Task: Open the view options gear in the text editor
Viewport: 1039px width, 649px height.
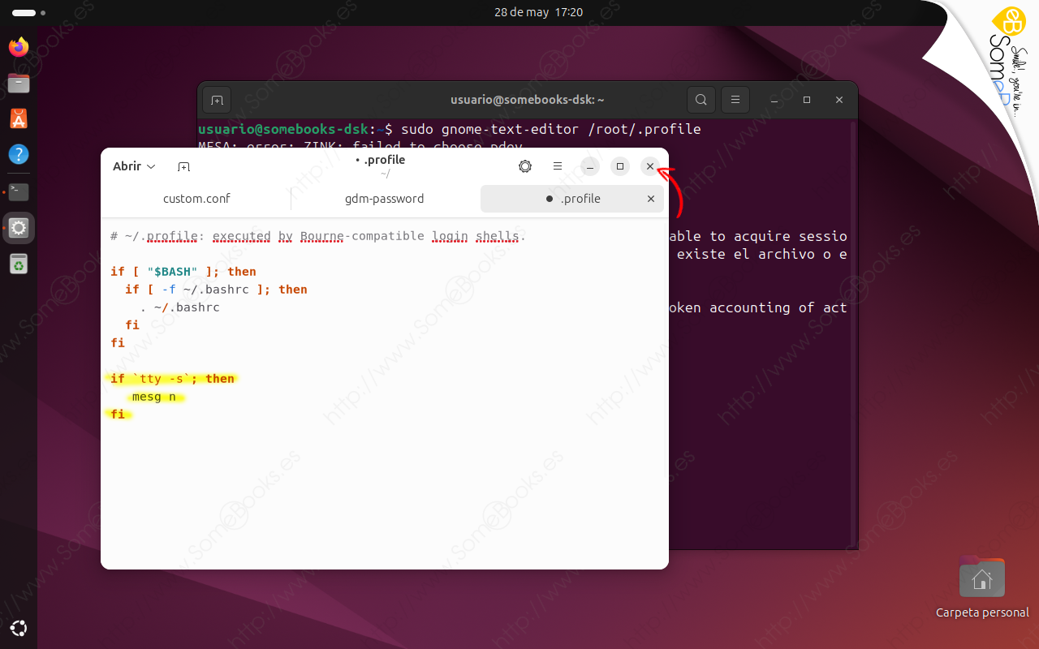Action: point(525,166)
